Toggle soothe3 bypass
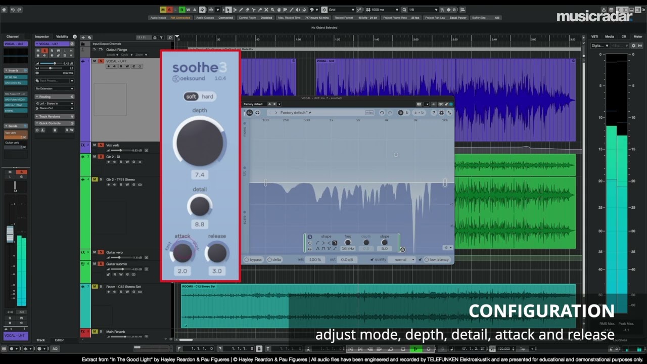Image resolution: width=647 pixels, height=364 pixels. click(x=253, y=259)
